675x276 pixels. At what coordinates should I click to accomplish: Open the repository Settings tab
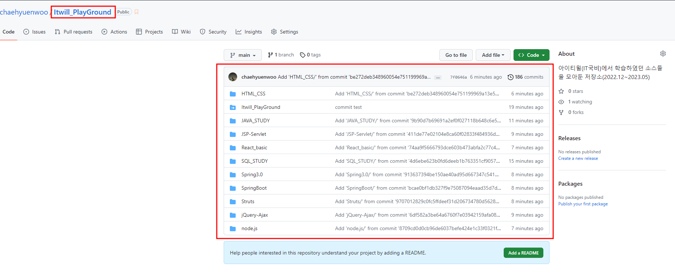(284, 32)
